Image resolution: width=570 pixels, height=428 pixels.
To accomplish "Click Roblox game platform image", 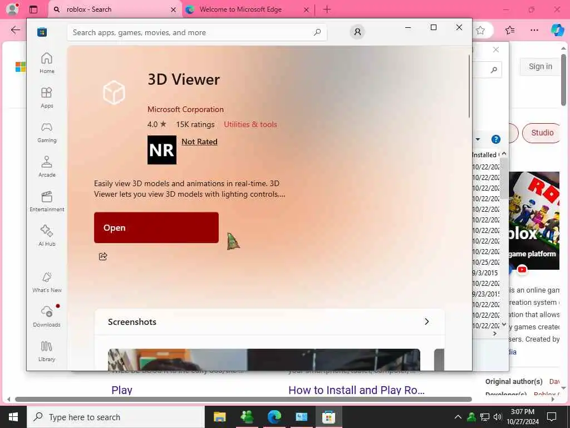I will [534, 221].
